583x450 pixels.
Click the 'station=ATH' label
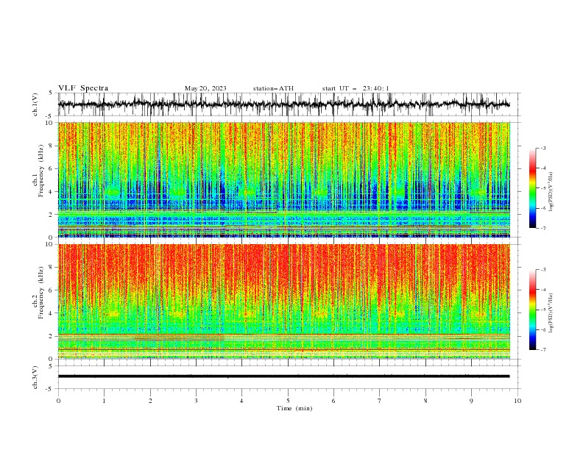[x=273, y=88]
